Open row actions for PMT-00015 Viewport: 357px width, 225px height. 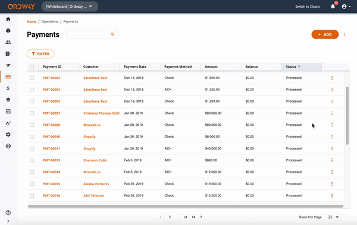coord(332,184)
